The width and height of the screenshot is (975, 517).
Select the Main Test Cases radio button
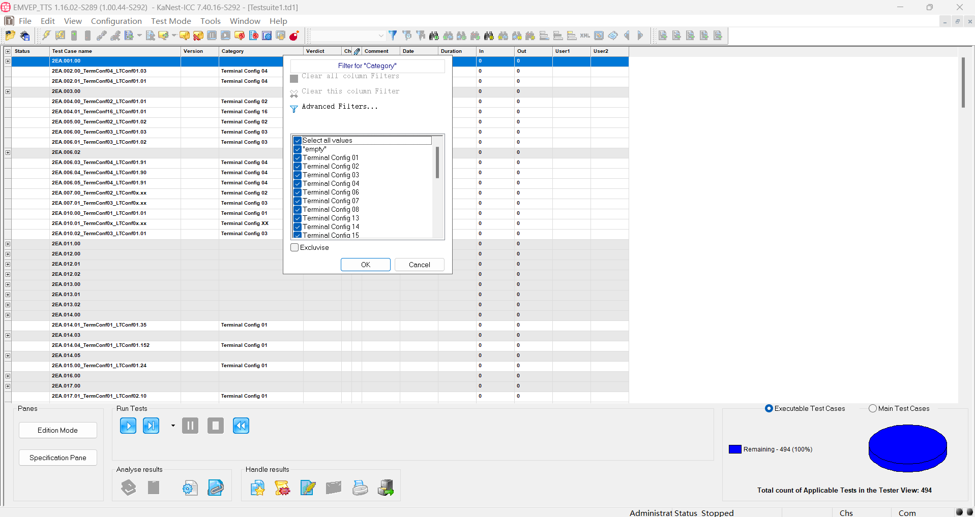tap(873, 409)
